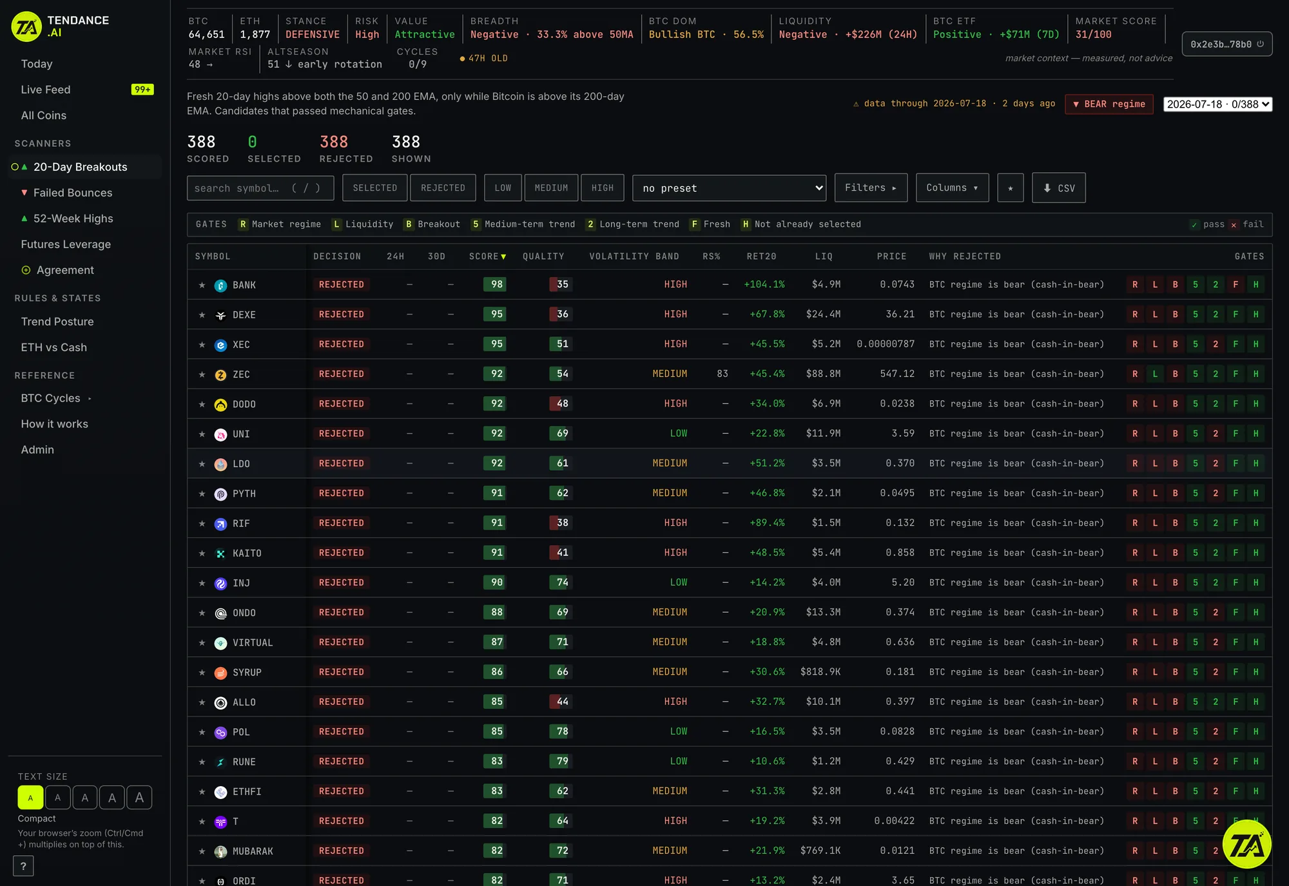Click the ZEC coin icon
1289x886 pixels.
[220, 374]
